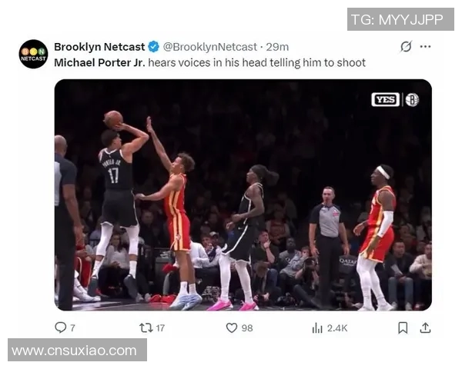View analytics bar chart icon
The height and width of the screenshot is (369, 462).
point(317,327)
